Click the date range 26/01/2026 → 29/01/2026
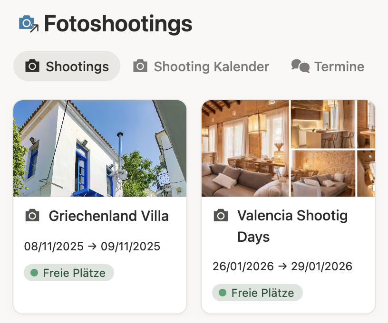The image size is (388, 323). (x=282, y=266)
